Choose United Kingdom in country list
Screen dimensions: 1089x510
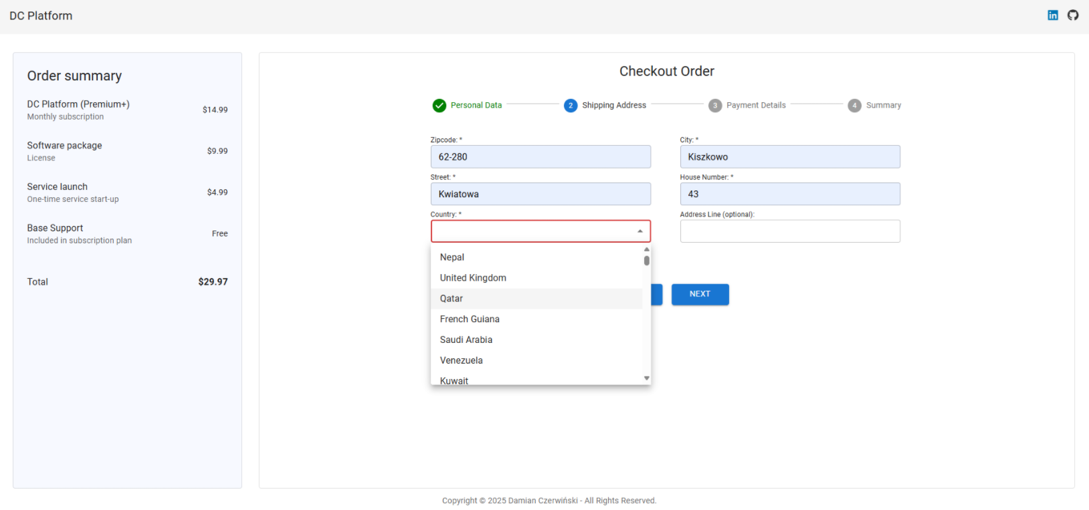(473, 278)
